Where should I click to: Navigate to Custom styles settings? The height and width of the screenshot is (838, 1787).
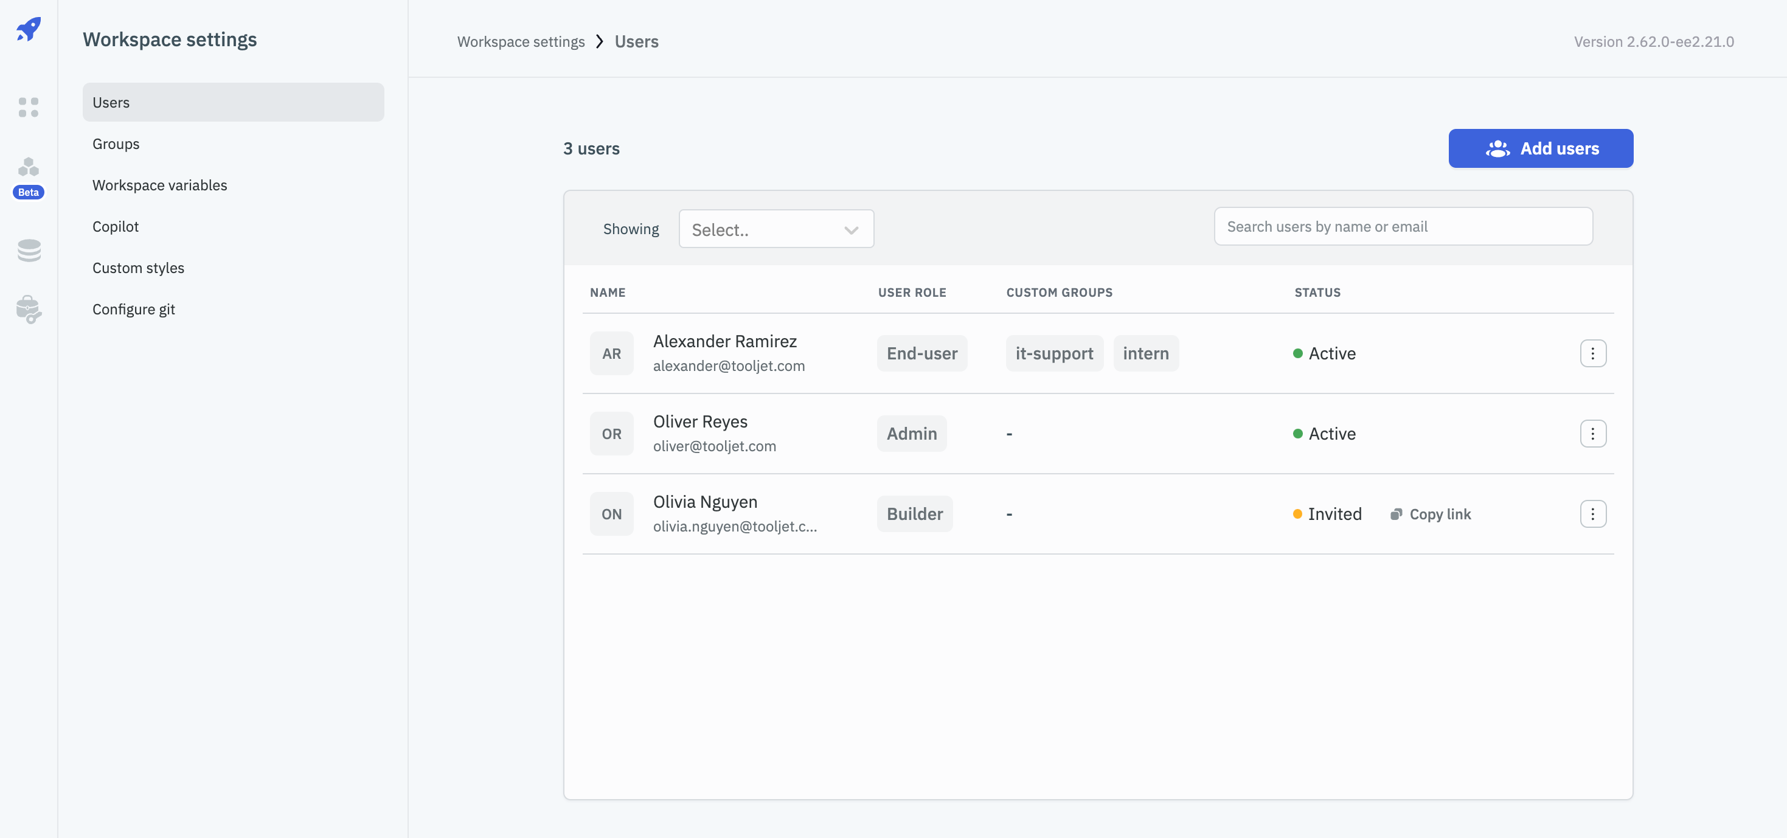point(138,267)
